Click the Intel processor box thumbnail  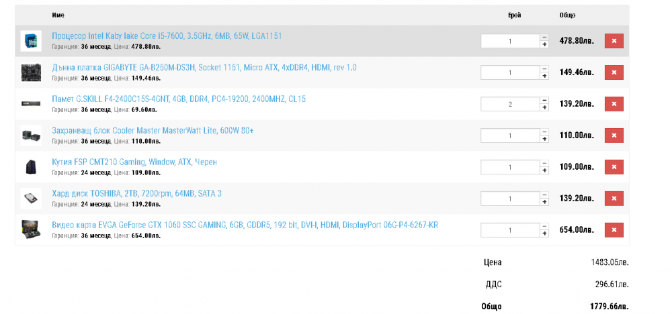31,41
